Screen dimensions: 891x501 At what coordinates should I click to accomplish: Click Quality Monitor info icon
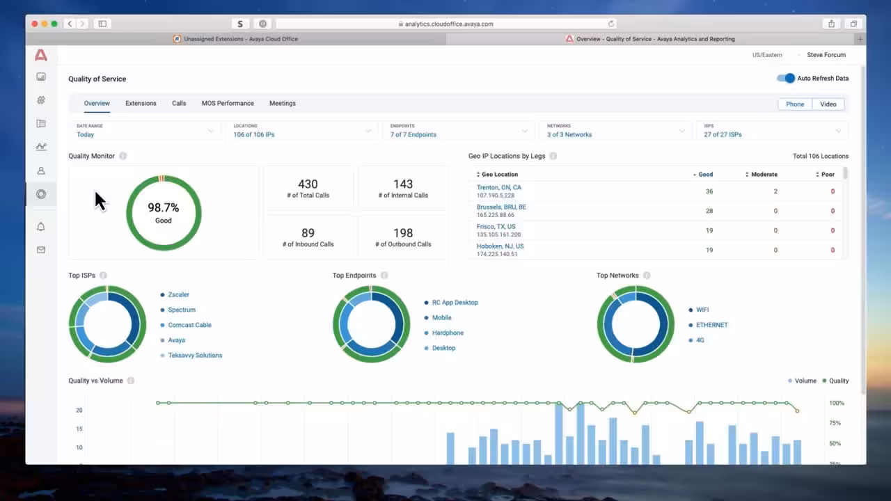[x=123, y=156]
